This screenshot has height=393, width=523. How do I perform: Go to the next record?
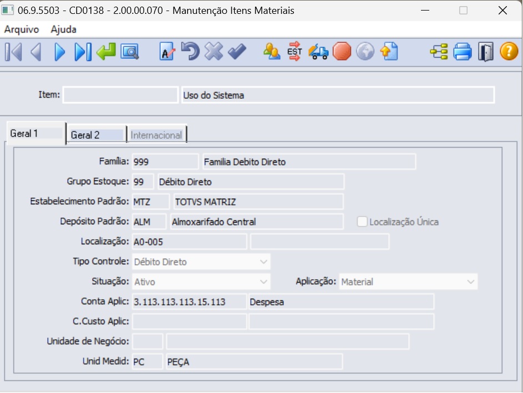(x=59, y=52)
